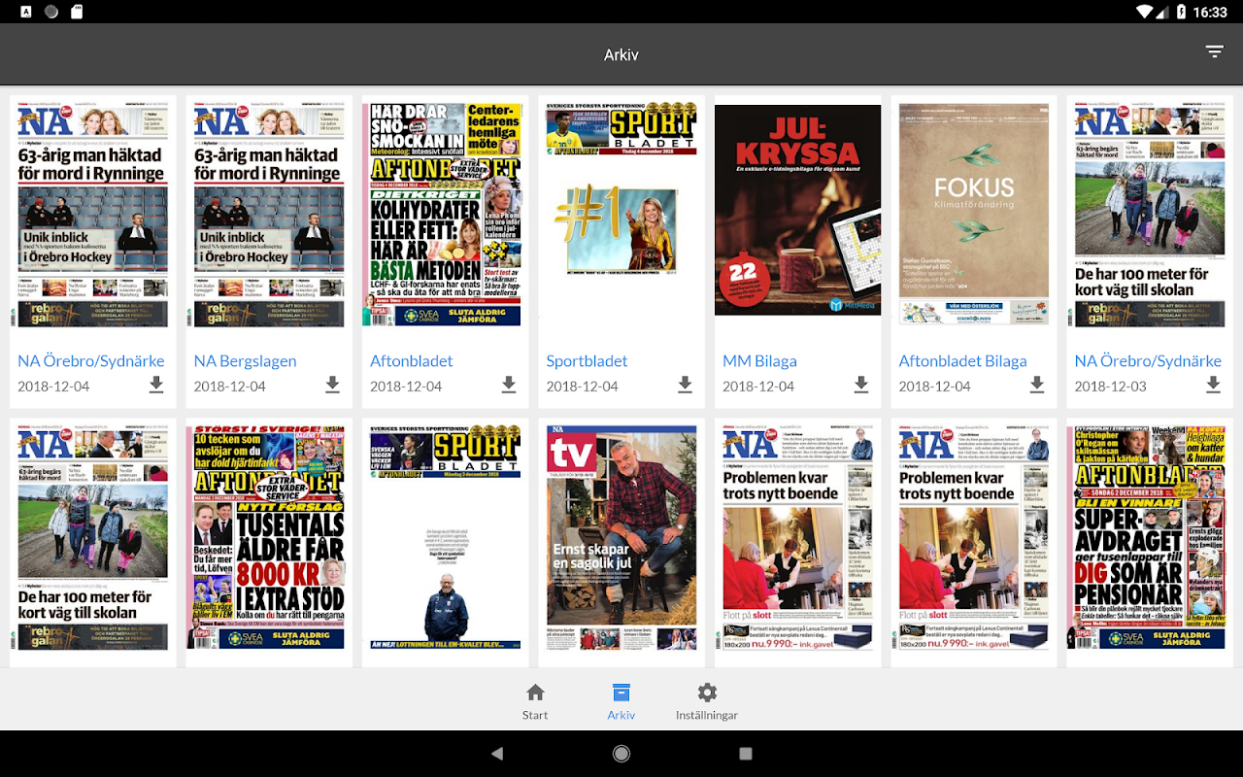The image size is (1243, 777).
Task: Download the Sportbladet 2018-12-04 issue
Action: 685,386
